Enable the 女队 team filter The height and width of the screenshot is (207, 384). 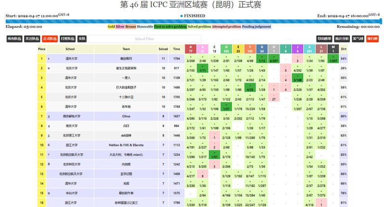82,38
